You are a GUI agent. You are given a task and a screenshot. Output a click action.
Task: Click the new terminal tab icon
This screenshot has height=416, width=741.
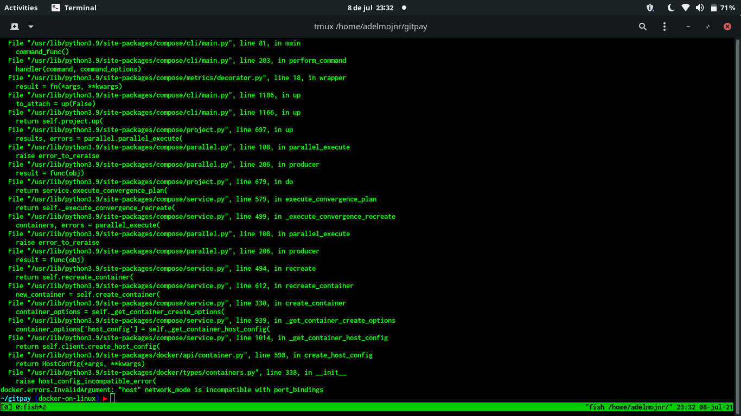pyautogui.click(x=15, y=27)
